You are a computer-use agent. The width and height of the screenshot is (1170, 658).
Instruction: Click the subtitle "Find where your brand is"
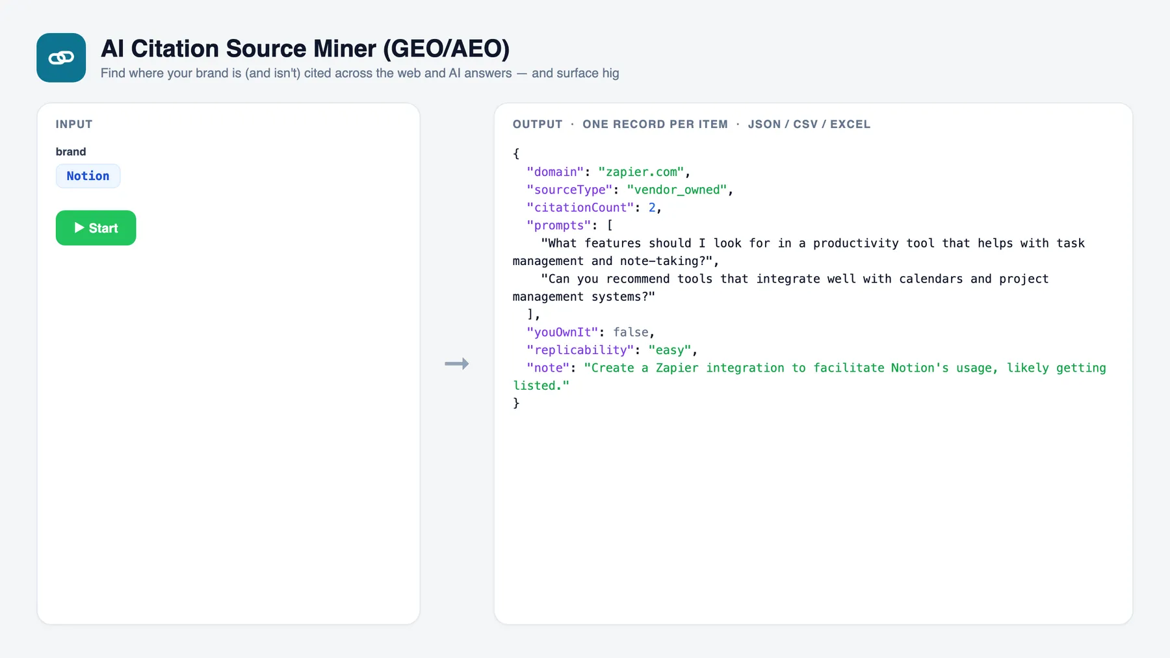359,73
